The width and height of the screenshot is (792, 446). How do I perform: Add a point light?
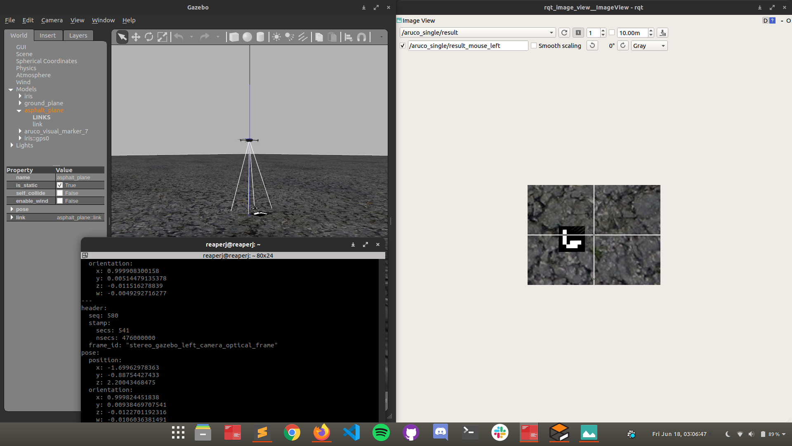pyautogui.click(x=276, y=37)
